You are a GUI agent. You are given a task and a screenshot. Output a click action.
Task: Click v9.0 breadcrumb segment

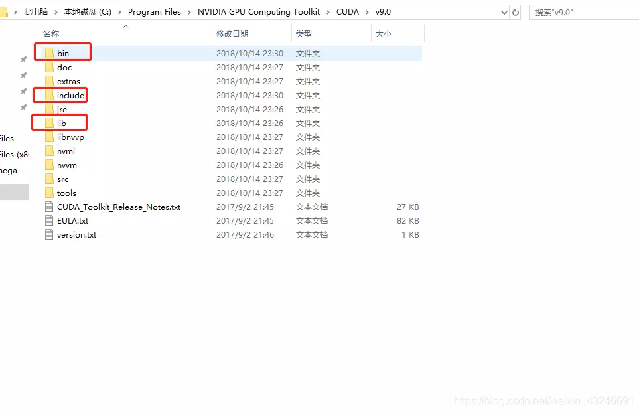pyautogui.click(x=383, y=12)
